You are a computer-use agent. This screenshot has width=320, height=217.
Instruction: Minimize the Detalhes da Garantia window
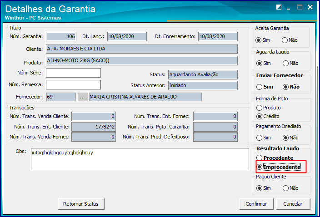288,8
